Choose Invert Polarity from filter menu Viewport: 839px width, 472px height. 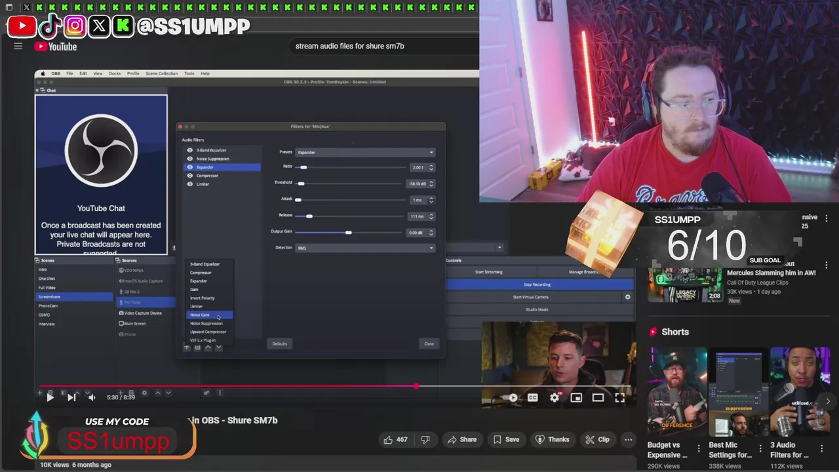203,298
